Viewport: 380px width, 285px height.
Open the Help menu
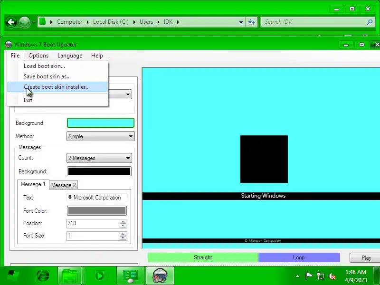pyautogui.click(x=97, y=56)
